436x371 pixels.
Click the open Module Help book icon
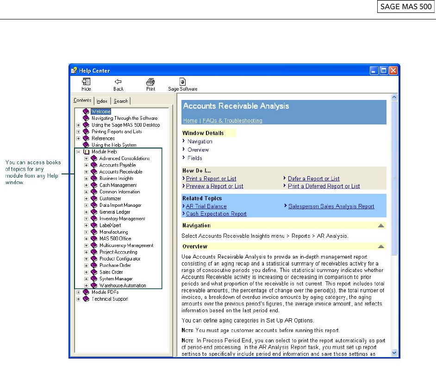[86, 152]
